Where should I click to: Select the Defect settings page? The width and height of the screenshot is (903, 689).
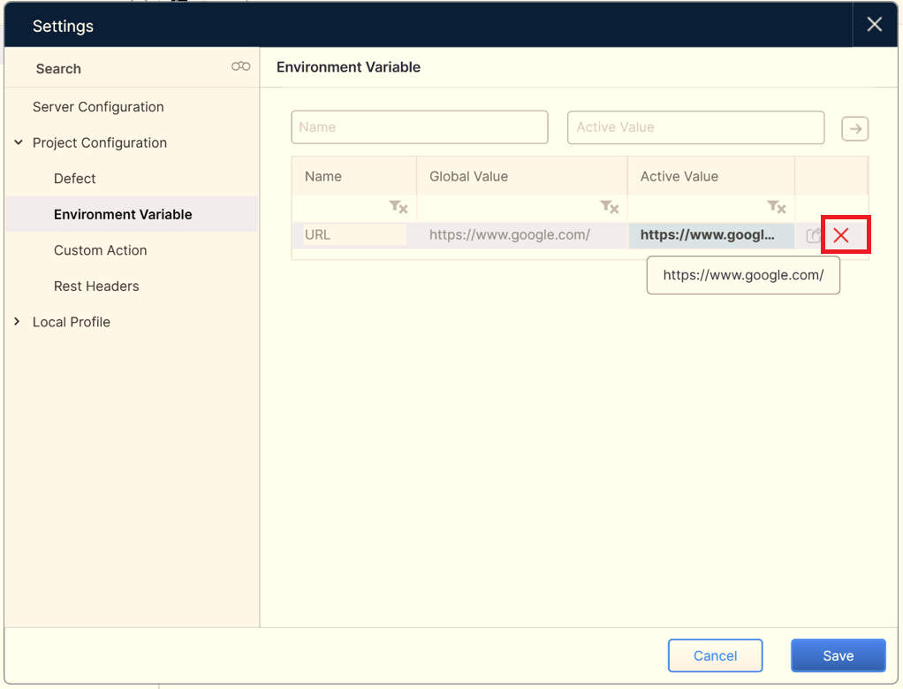coord(75,179)
